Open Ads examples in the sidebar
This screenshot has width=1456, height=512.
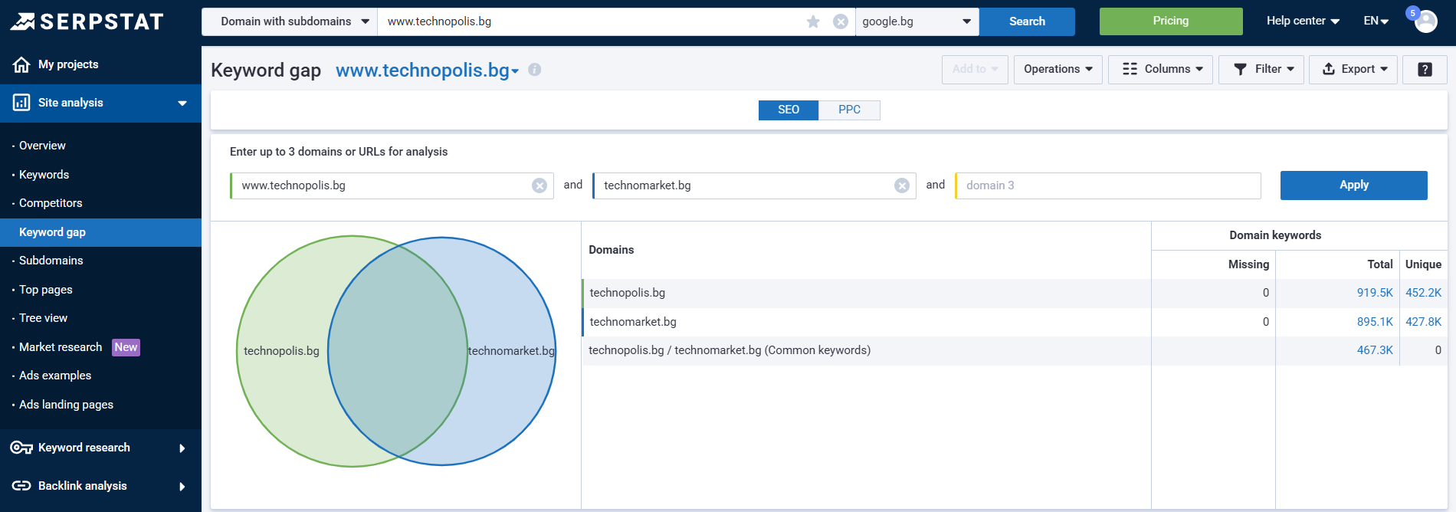(55, 376)
